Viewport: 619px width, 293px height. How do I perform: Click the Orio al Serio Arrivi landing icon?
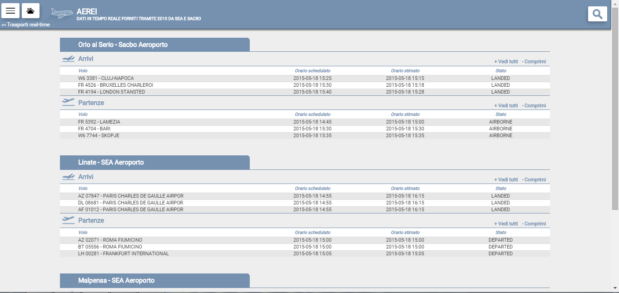68,59
